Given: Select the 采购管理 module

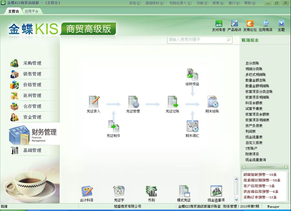Looking at the screenshot, I should coord(32,63).
